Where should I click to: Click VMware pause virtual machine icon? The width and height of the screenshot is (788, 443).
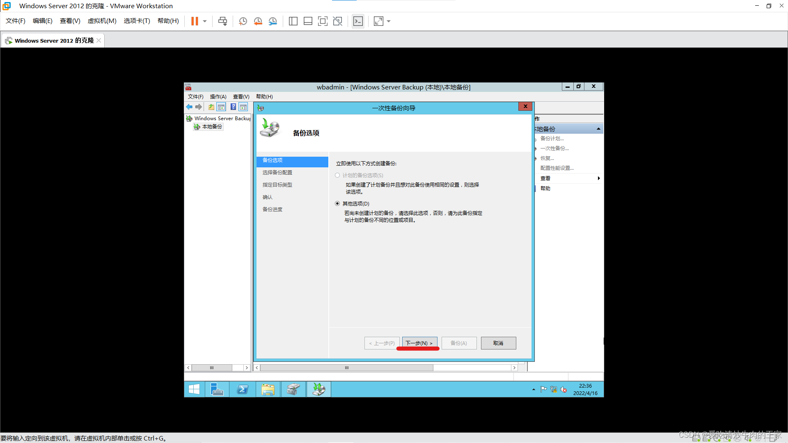[195, 21]
